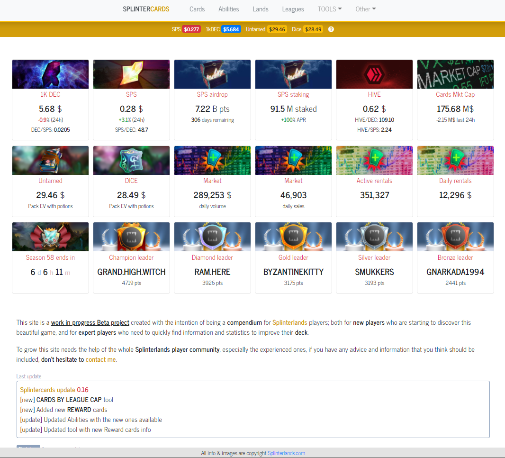Open the Market daily sales image
This screenshot has height=458, width=505.
[x=293, y=161]
